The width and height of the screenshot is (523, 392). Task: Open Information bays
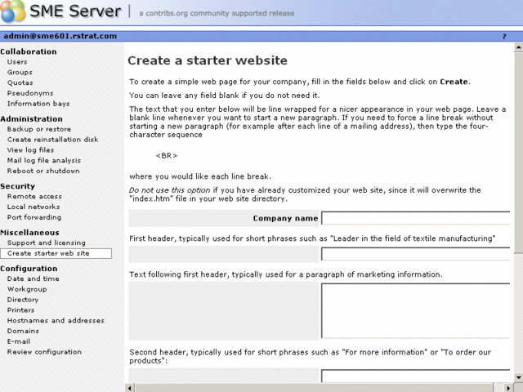point(38,104)
